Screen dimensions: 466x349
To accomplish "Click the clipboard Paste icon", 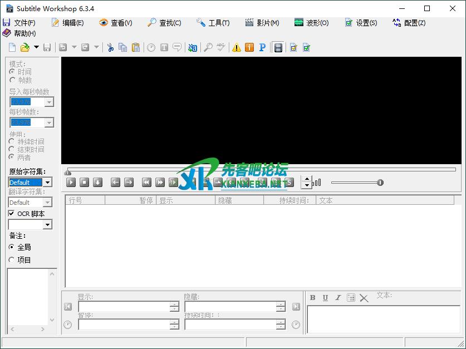I will click(x=135, y=48).
